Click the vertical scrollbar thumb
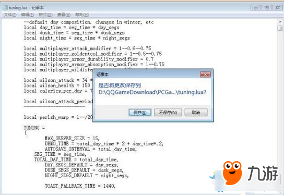This screenshot has width=284, height=195. tap(280, 28)
